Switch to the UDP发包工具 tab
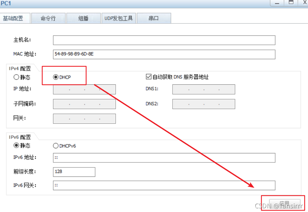This screenshot has width=308, height=212. tap(119, 18)
